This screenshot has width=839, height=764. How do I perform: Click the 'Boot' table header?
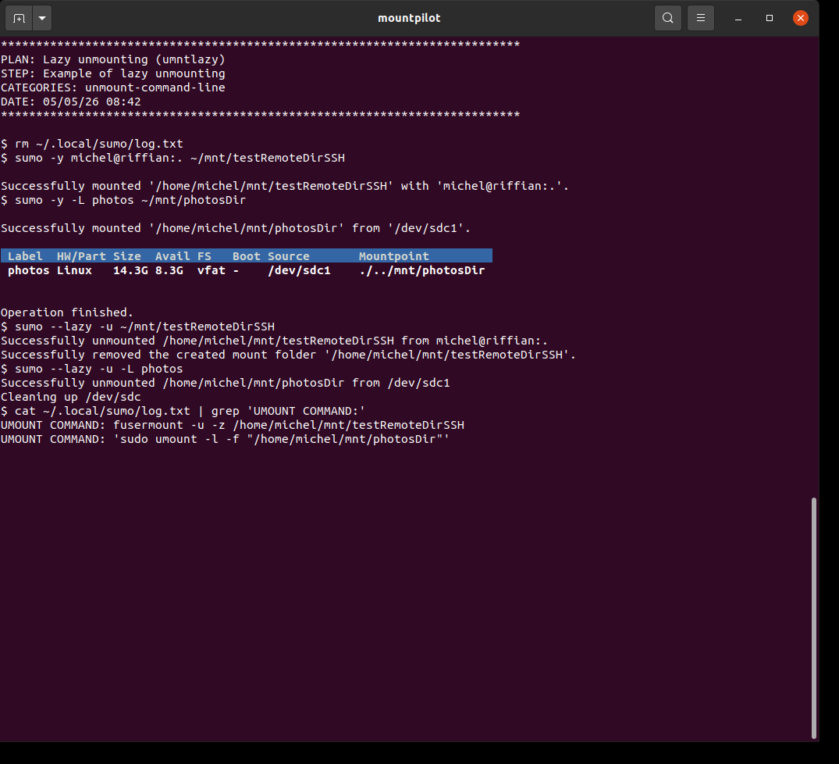click(x=246, y=256)
